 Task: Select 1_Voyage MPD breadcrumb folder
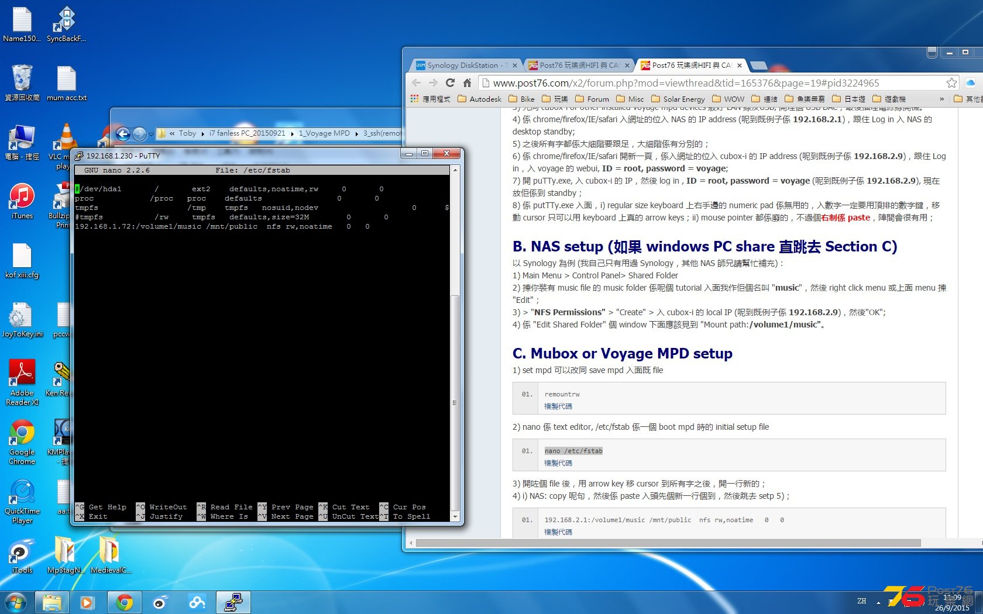[x=324, y=133]
